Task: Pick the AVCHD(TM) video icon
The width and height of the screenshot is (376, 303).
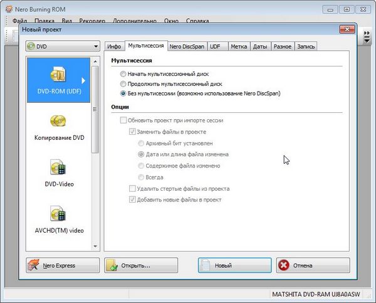Action: point(59,213)
